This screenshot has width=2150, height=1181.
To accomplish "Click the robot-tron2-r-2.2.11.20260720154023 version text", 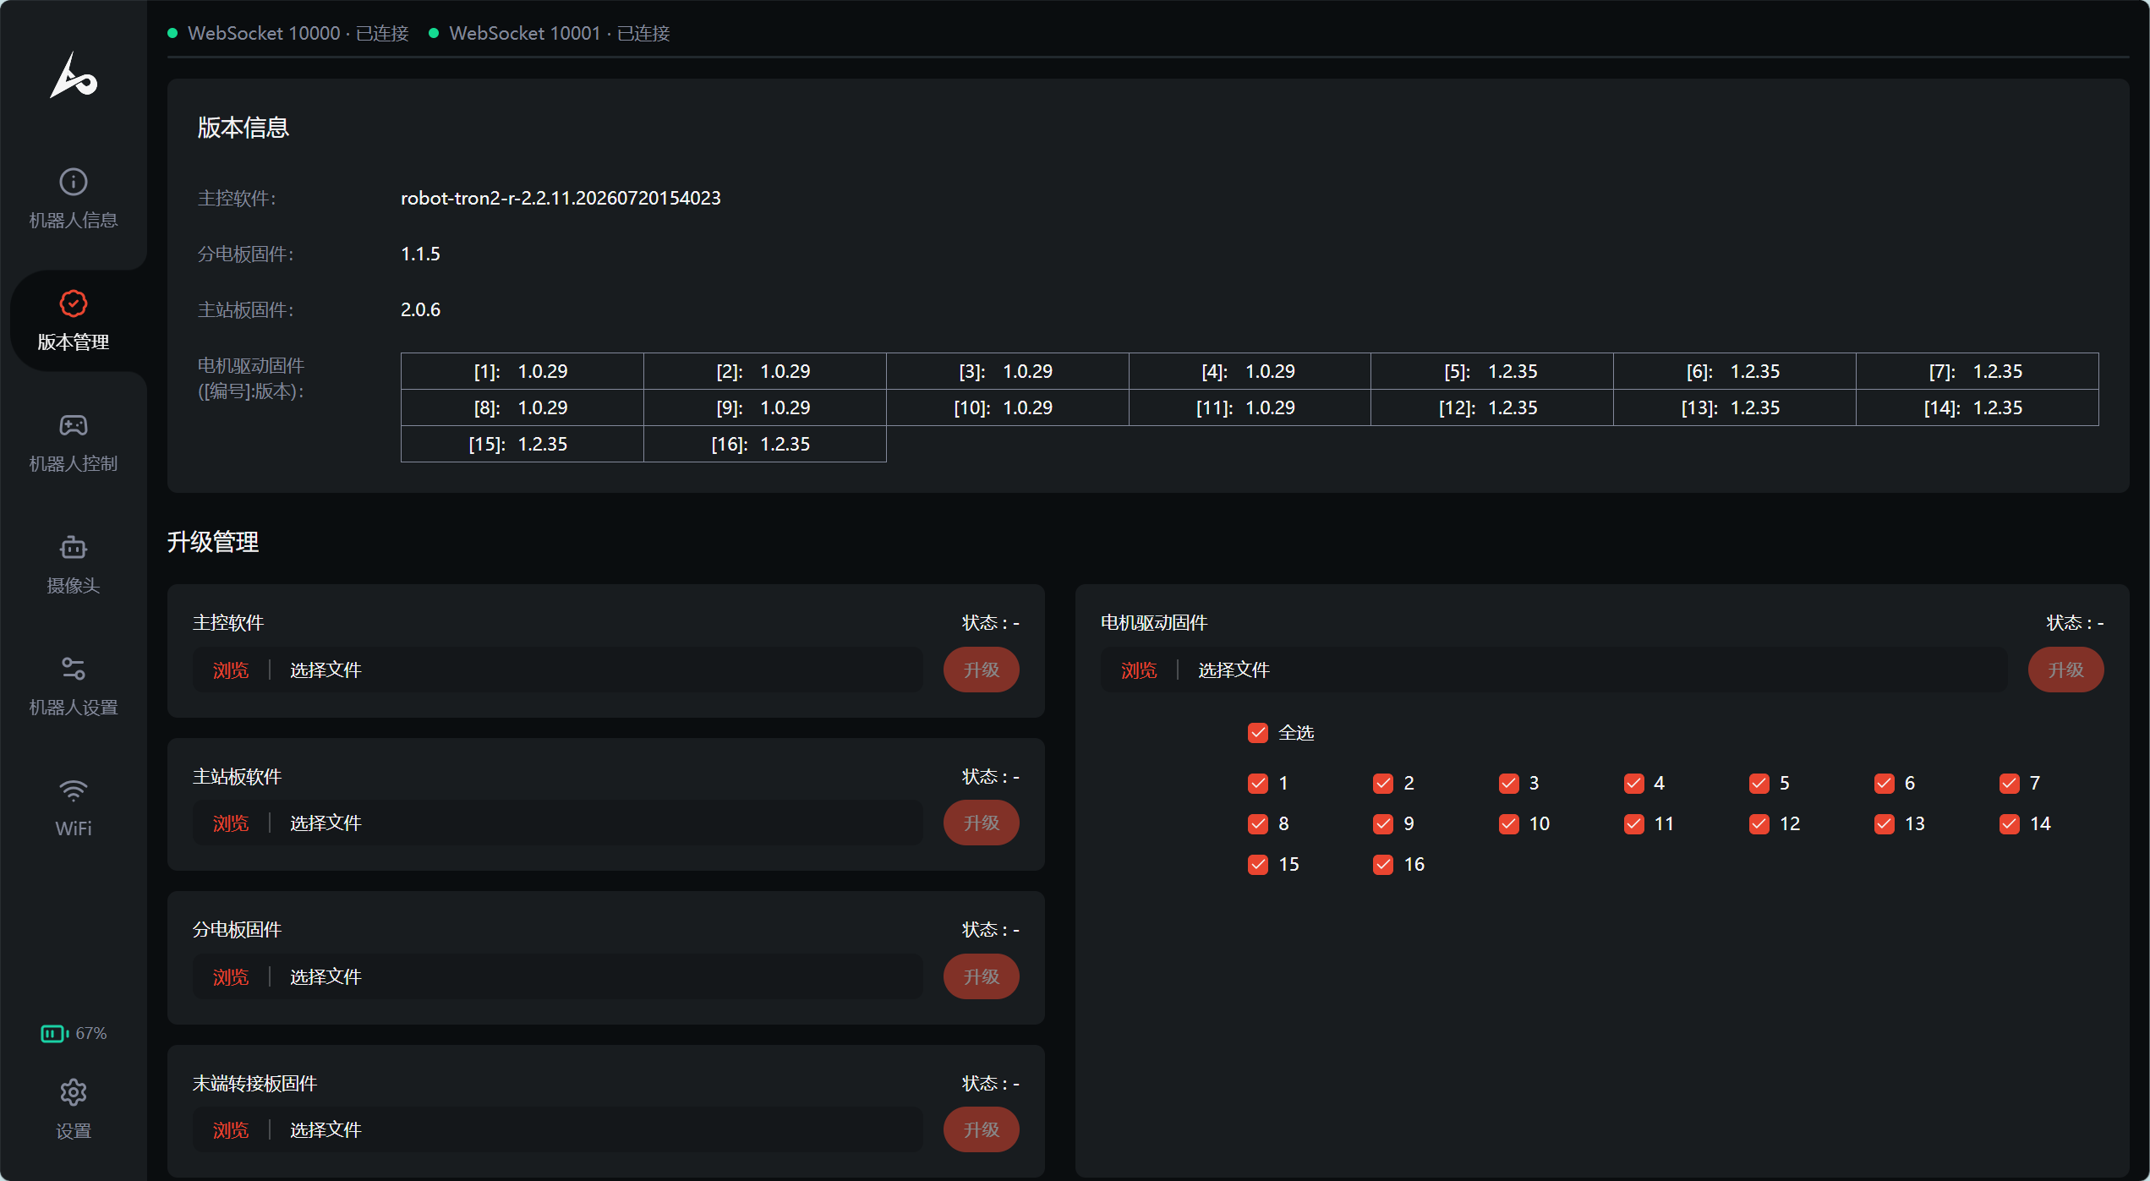I will coord(561,198).
